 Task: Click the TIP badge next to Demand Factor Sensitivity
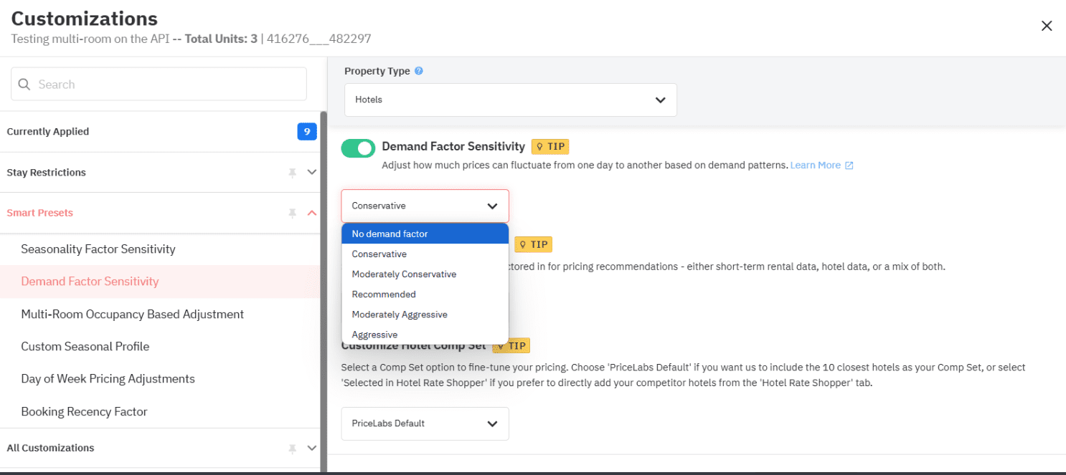tap(549, 146)
